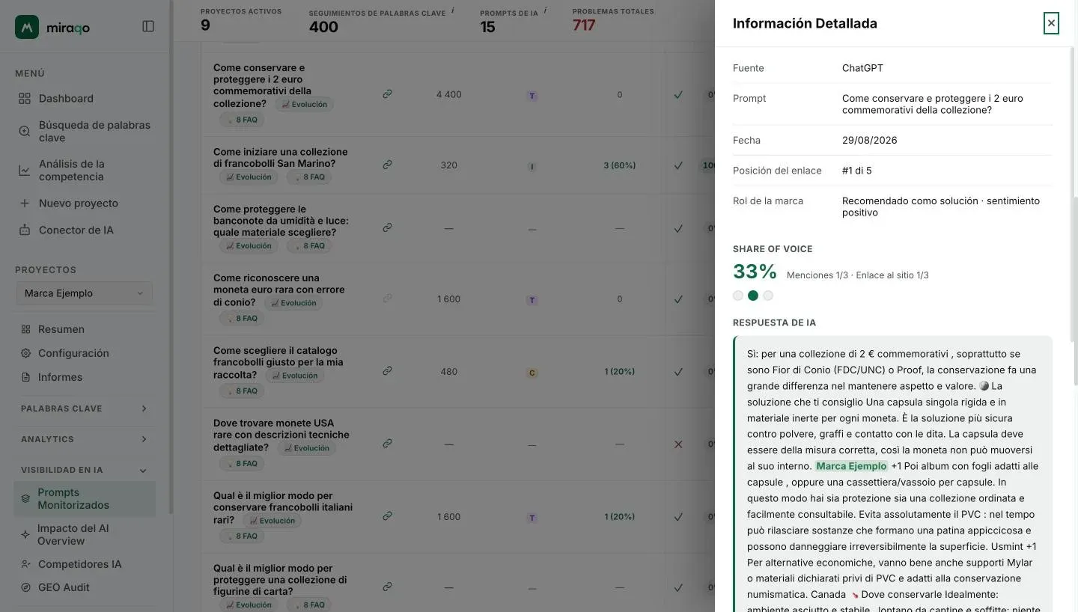The image size is (1078, 612).
Task: Open 8 FAQ for catalogo francobolli row
Action: point(241,391)
